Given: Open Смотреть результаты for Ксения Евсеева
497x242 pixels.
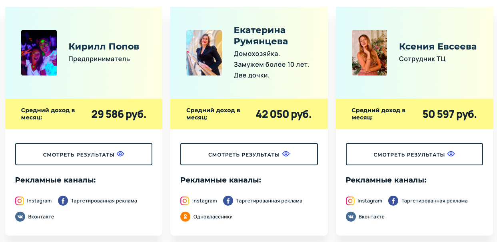Looking at the screenshot, I should 414,154.
